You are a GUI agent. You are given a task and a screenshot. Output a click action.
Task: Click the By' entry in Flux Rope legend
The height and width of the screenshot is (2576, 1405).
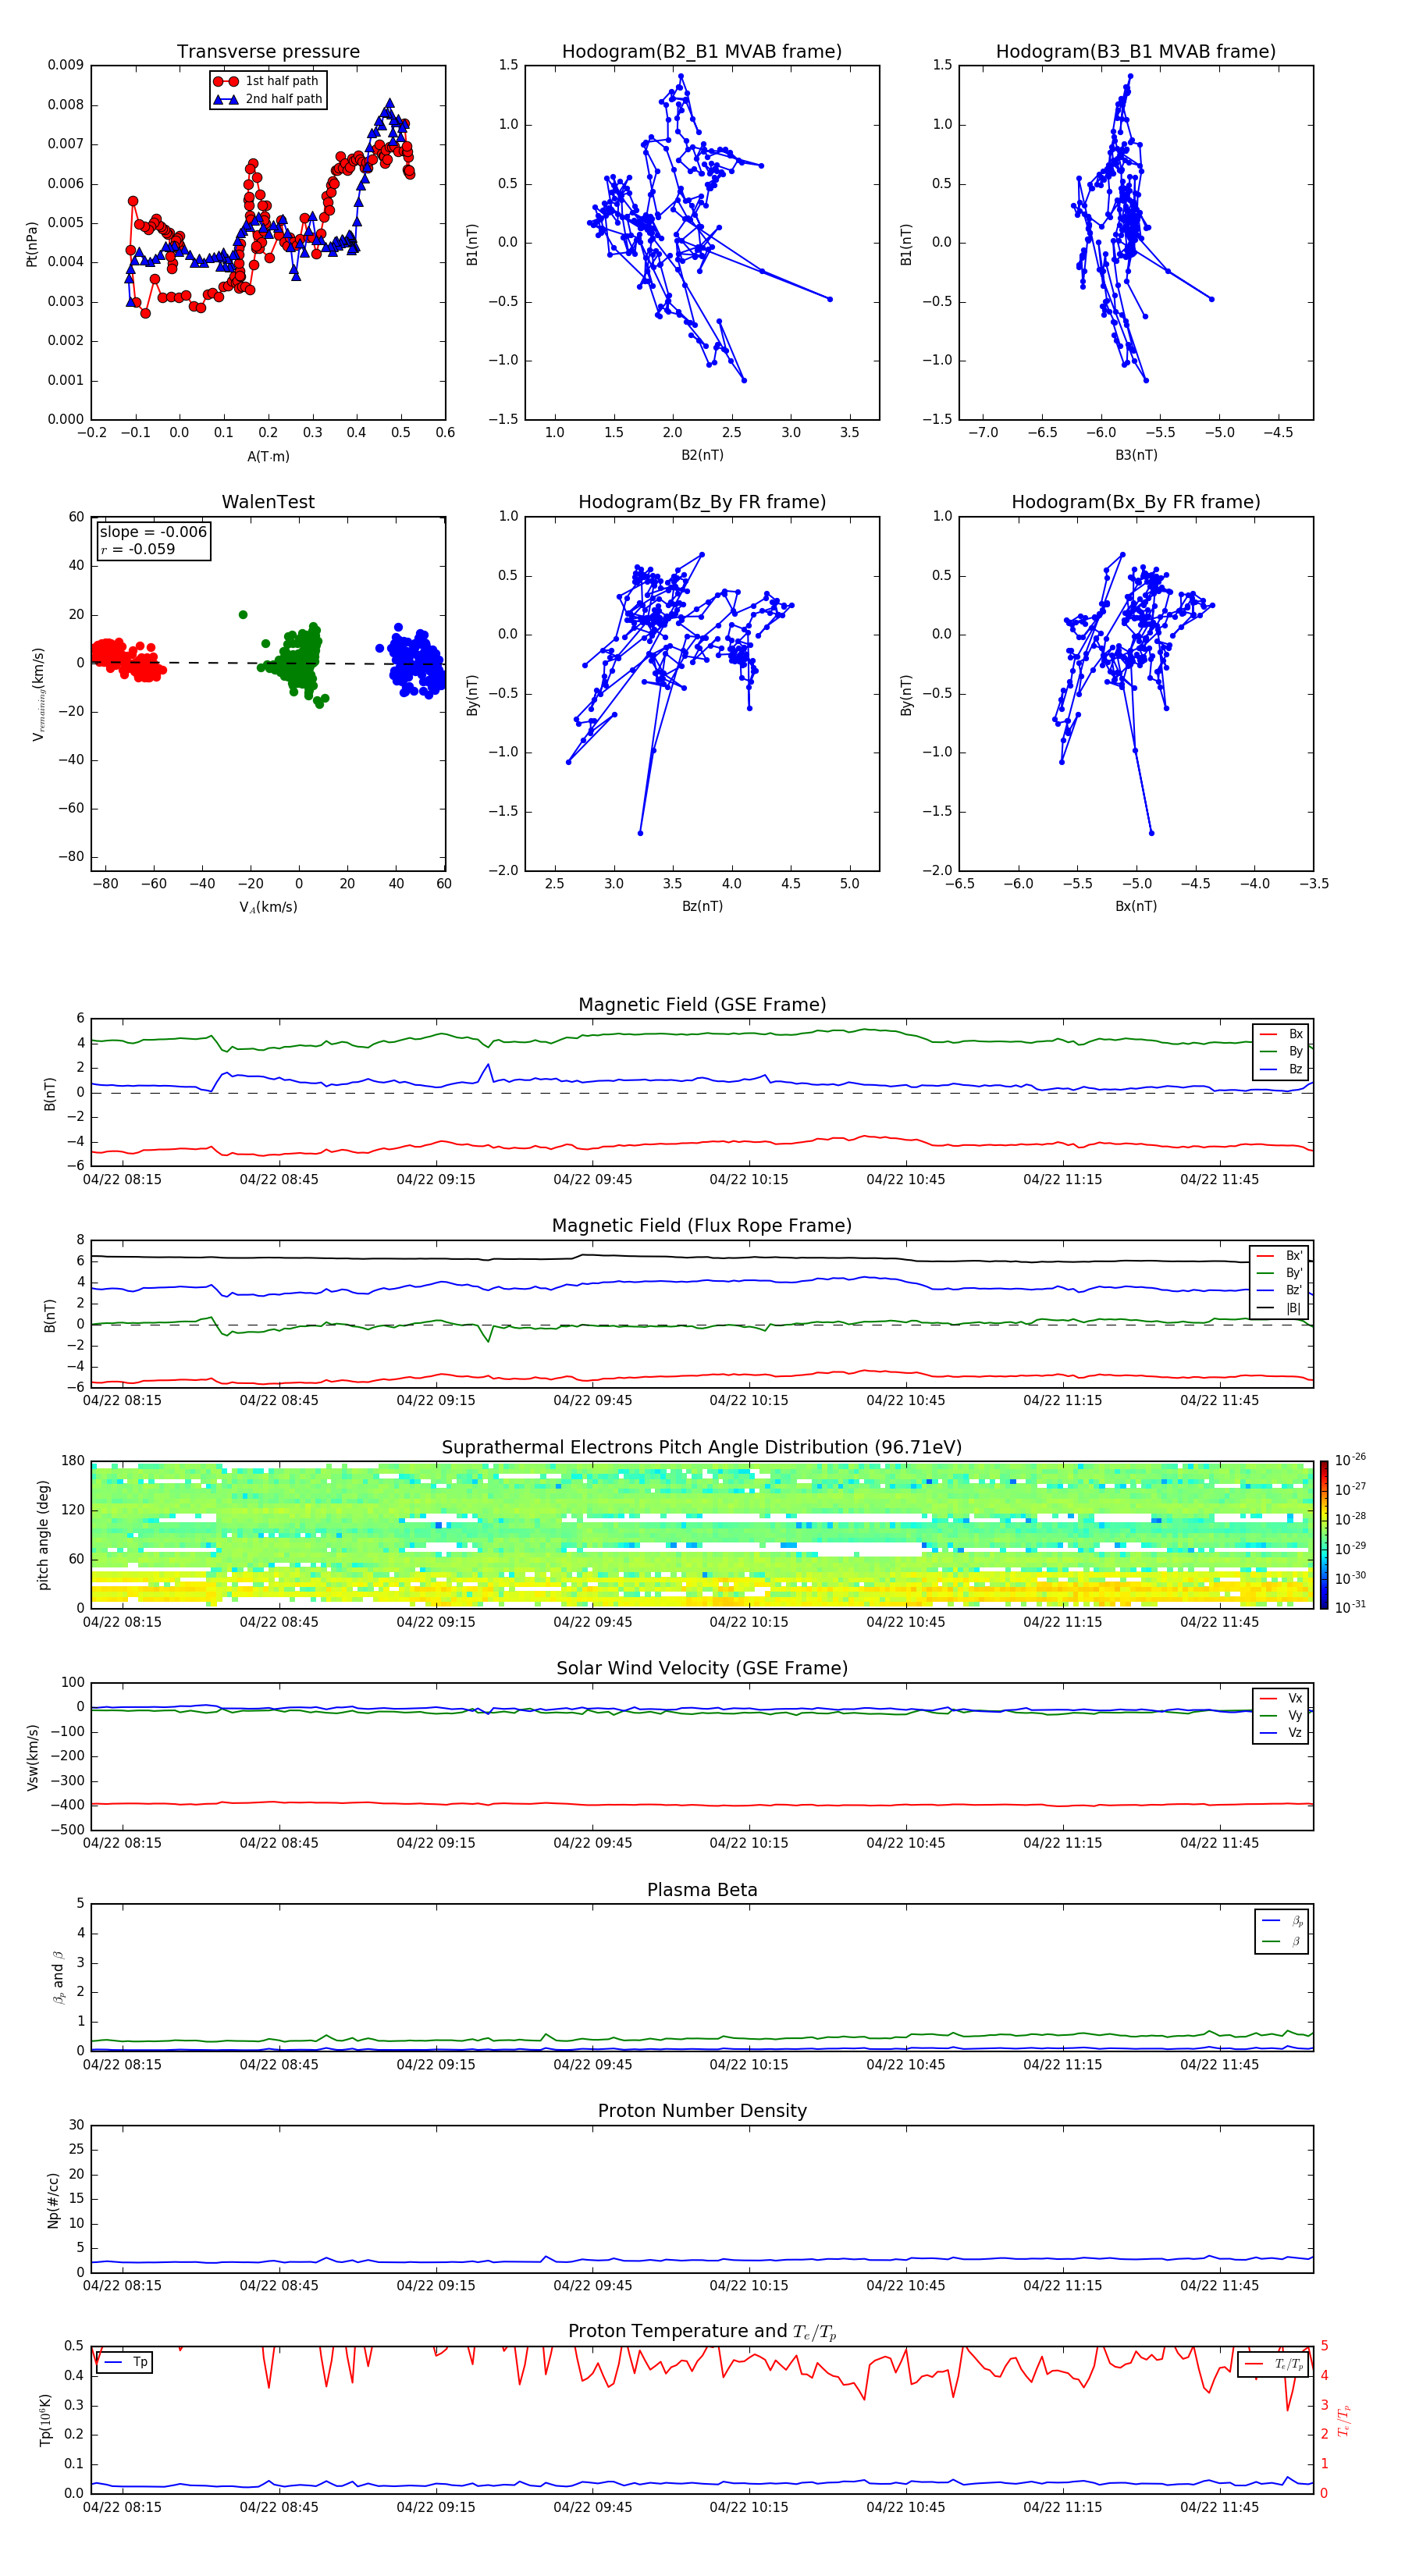[1280, 1273]
